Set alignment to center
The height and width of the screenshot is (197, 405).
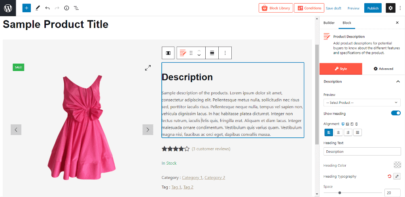click(338, 133)
